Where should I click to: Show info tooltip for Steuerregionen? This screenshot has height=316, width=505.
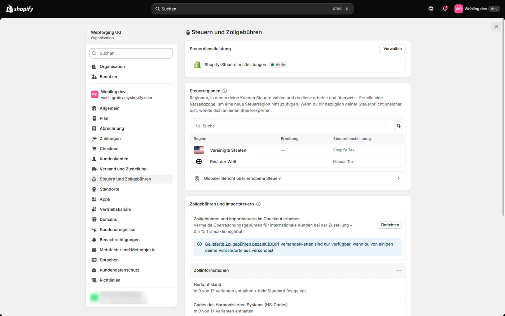(x=225, y=91)
